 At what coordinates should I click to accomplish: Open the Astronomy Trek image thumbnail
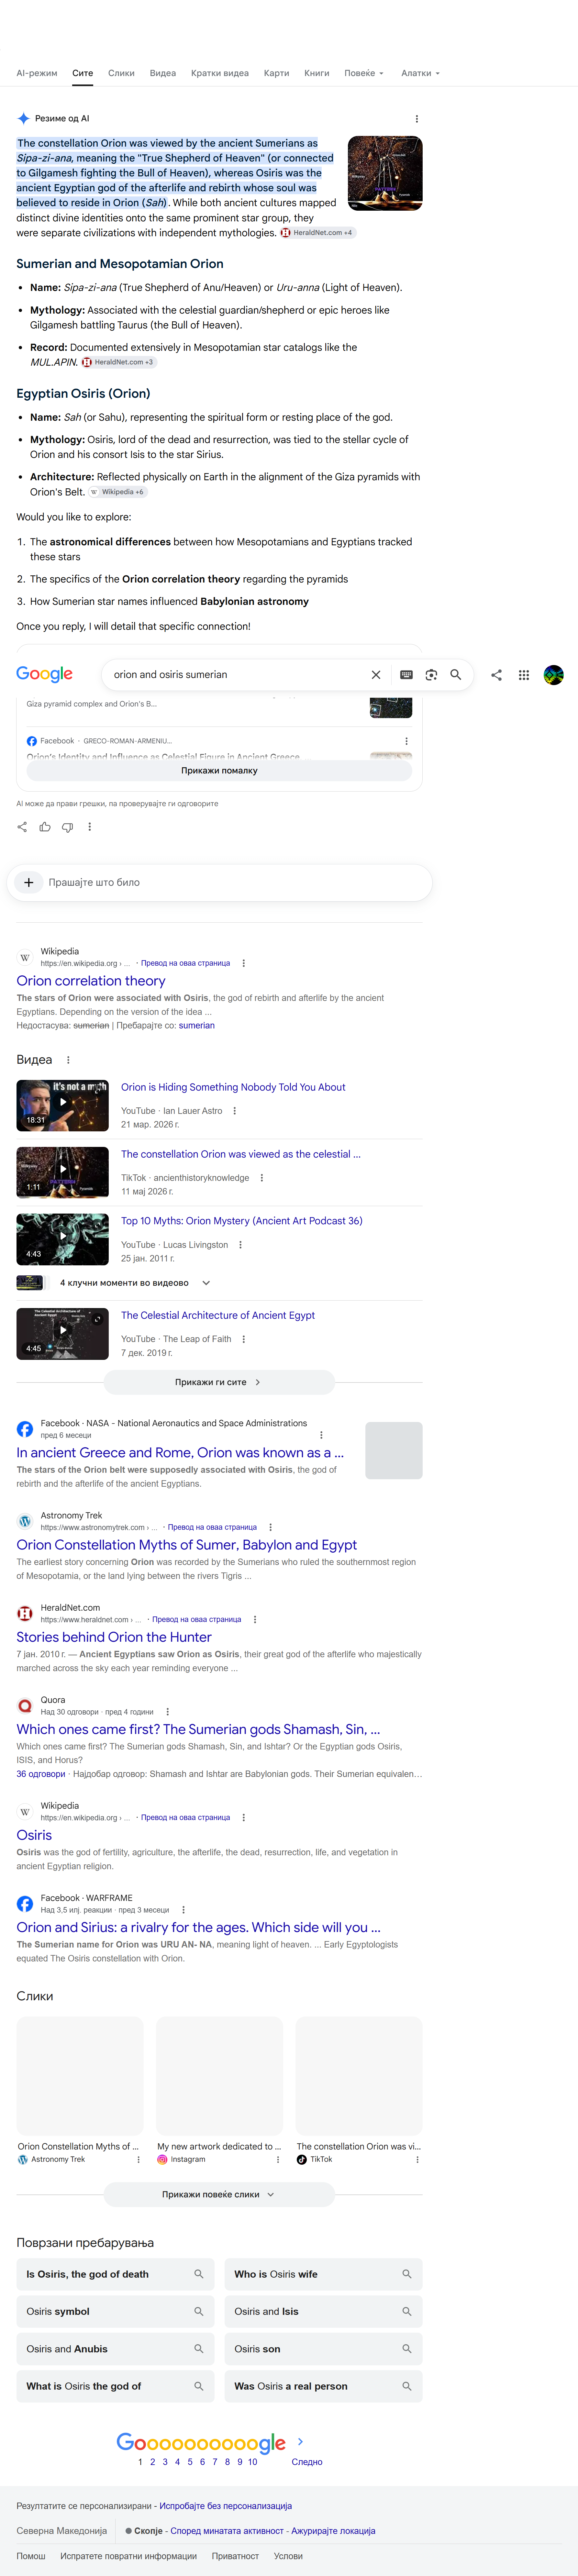[80, 2076]
